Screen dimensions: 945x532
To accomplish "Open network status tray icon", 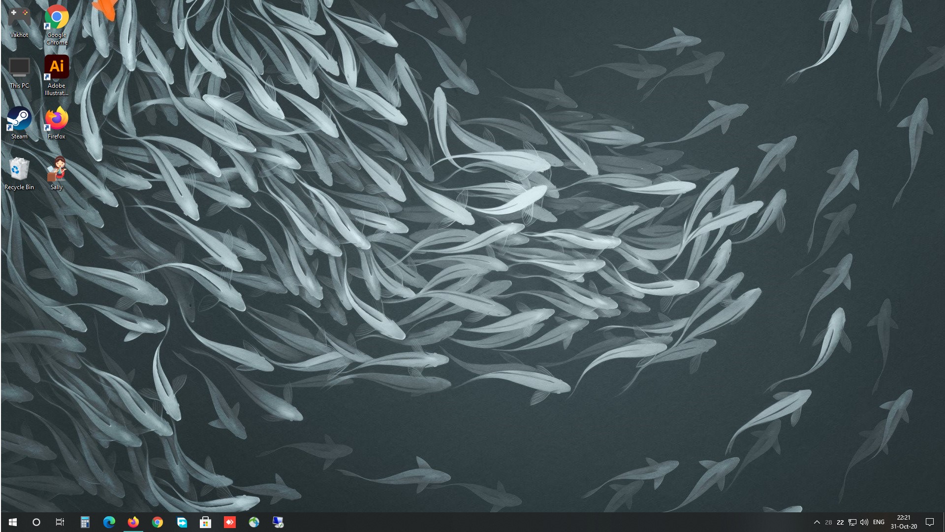I will (852, 522).
